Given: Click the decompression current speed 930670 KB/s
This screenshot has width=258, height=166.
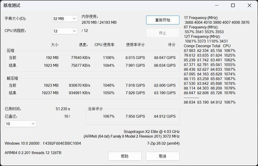Looking at the screenshot, I should [79, 85].
